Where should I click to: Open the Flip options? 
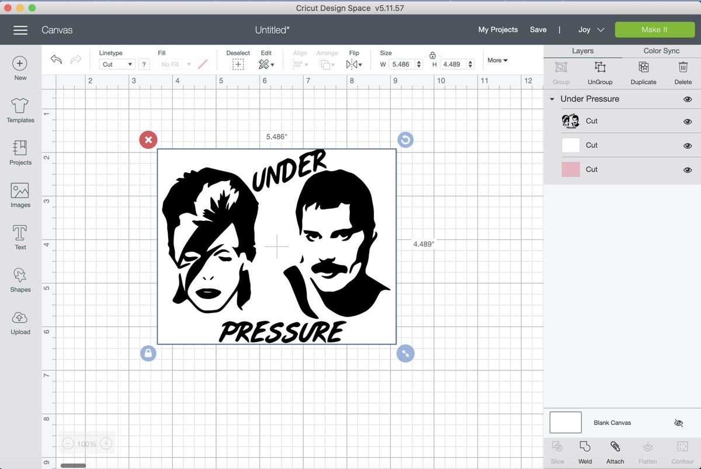(354, 64)
